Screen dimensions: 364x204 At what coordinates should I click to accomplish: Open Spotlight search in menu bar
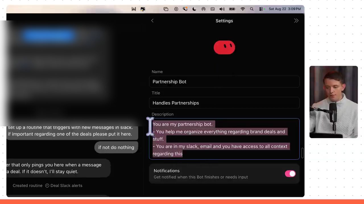(252, 9)
